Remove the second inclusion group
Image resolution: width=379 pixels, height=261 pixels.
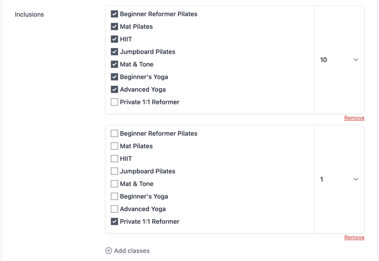point(354,237)
